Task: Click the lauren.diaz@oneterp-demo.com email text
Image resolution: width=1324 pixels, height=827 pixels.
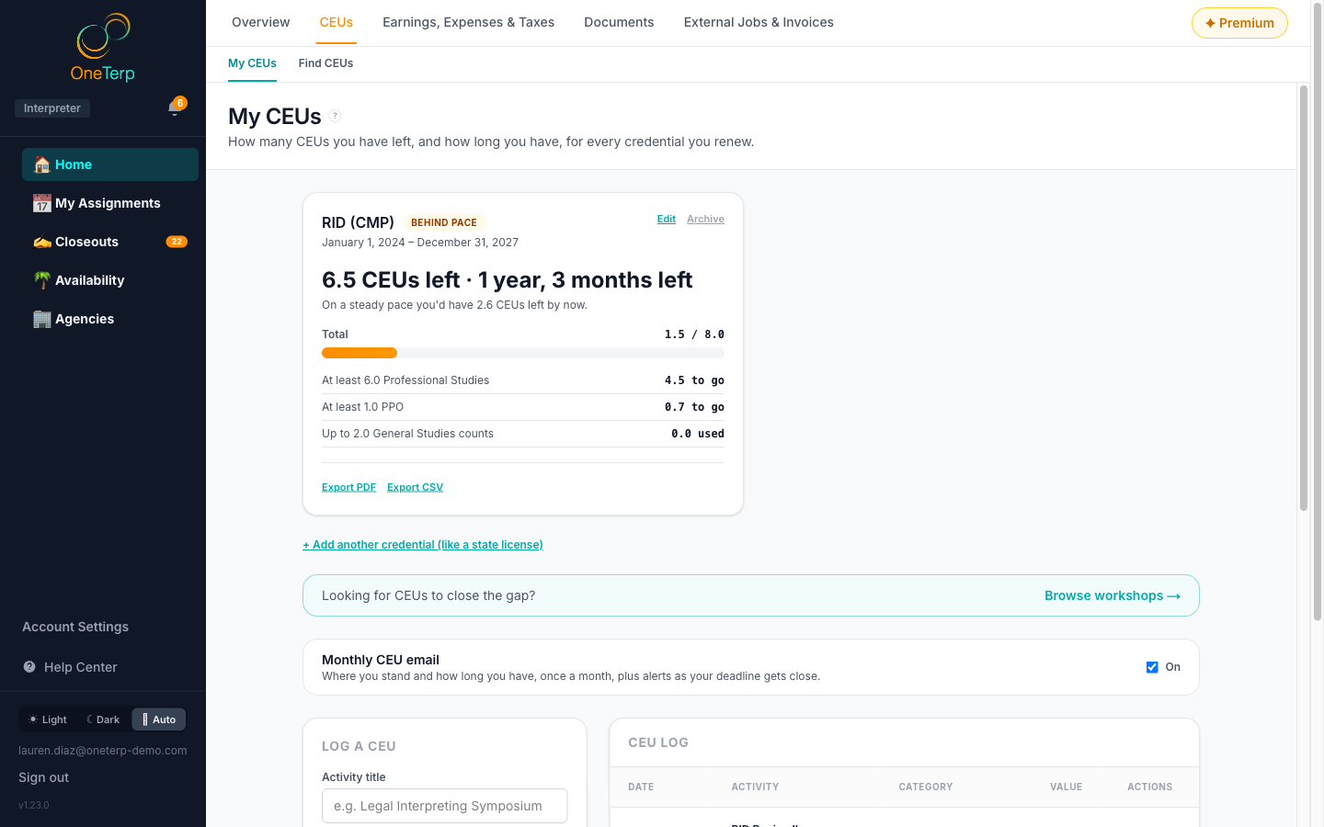Action: click(x=103, y=751)
